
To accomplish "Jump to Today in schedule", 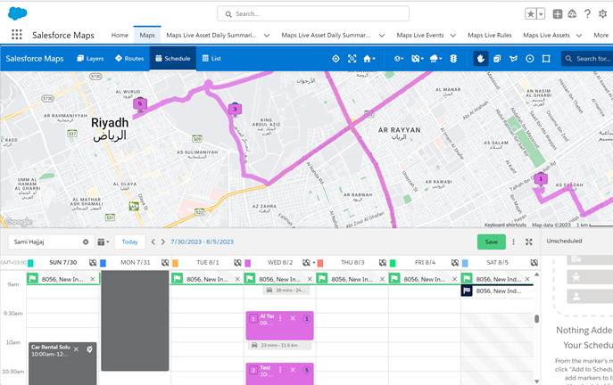I will point(129,242).
